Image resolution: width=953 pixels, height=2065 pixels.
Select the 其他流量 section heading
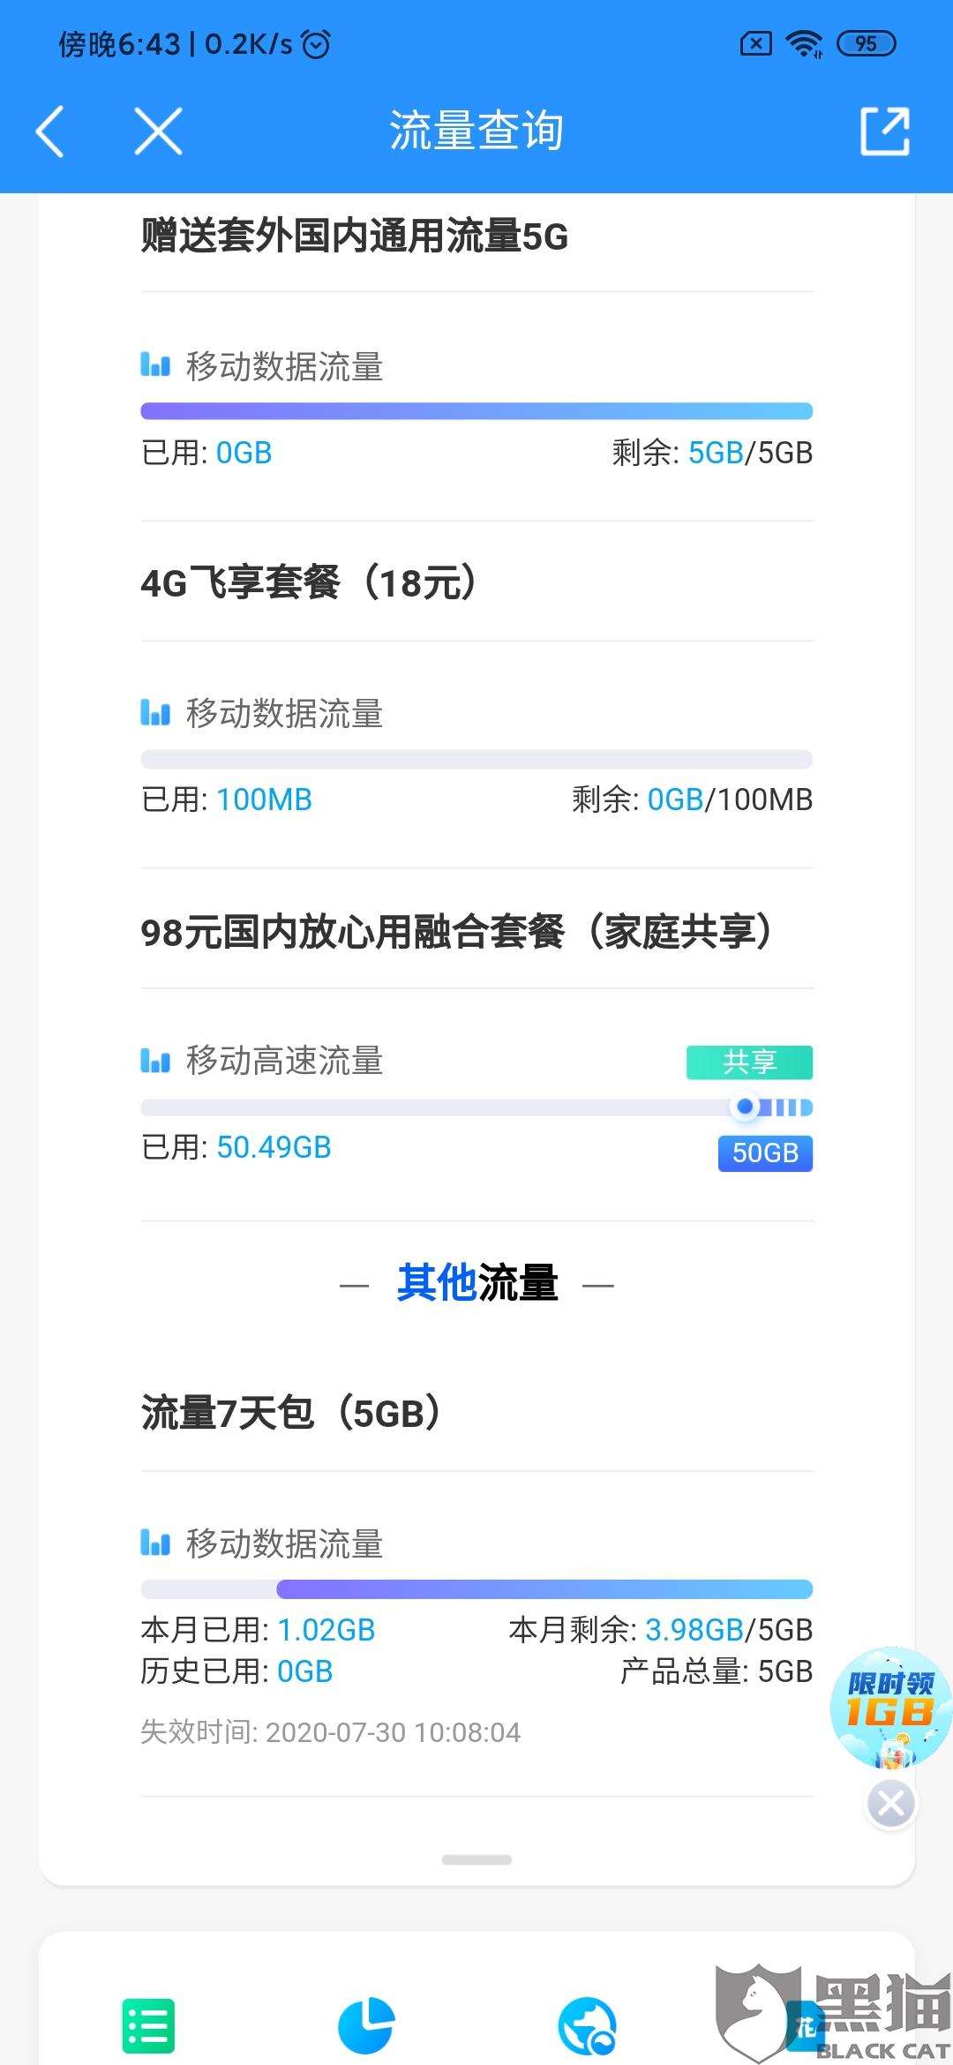[476, 1283]
